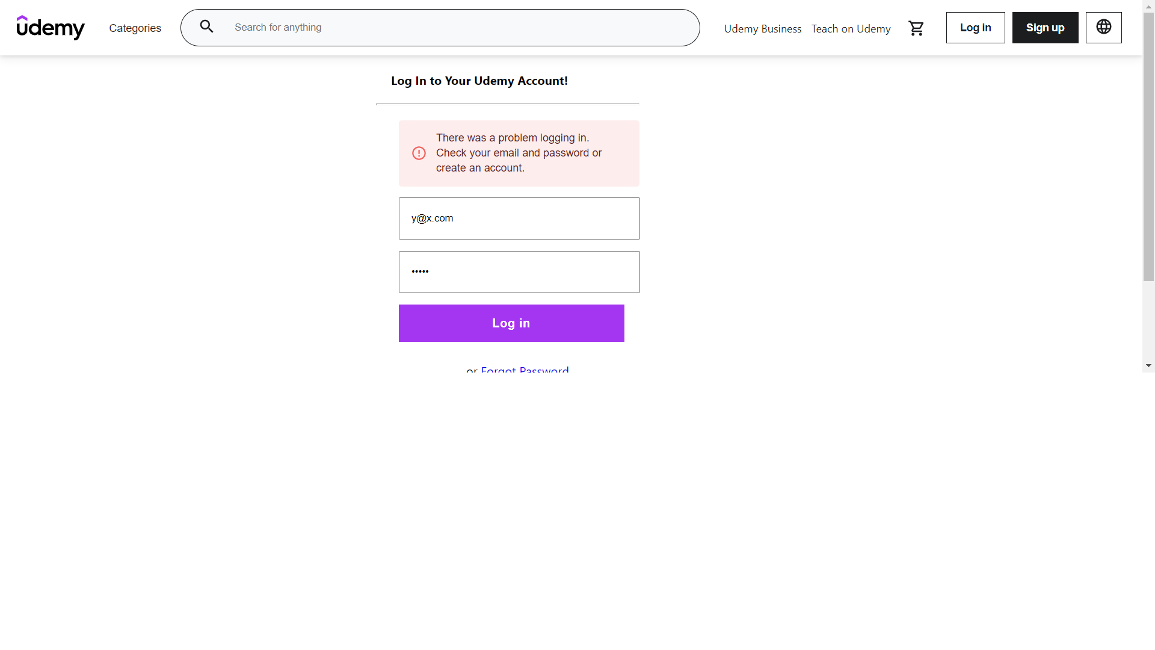
Task: Click the Udemy logo
Action: point(51,28)
